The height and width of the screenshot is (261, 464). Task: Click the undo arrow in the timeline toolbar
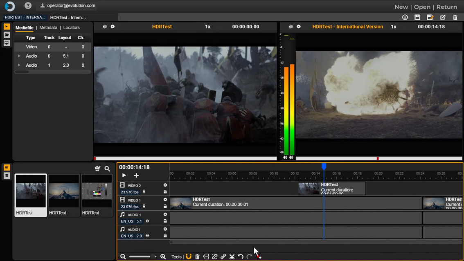tap(241, 256)
